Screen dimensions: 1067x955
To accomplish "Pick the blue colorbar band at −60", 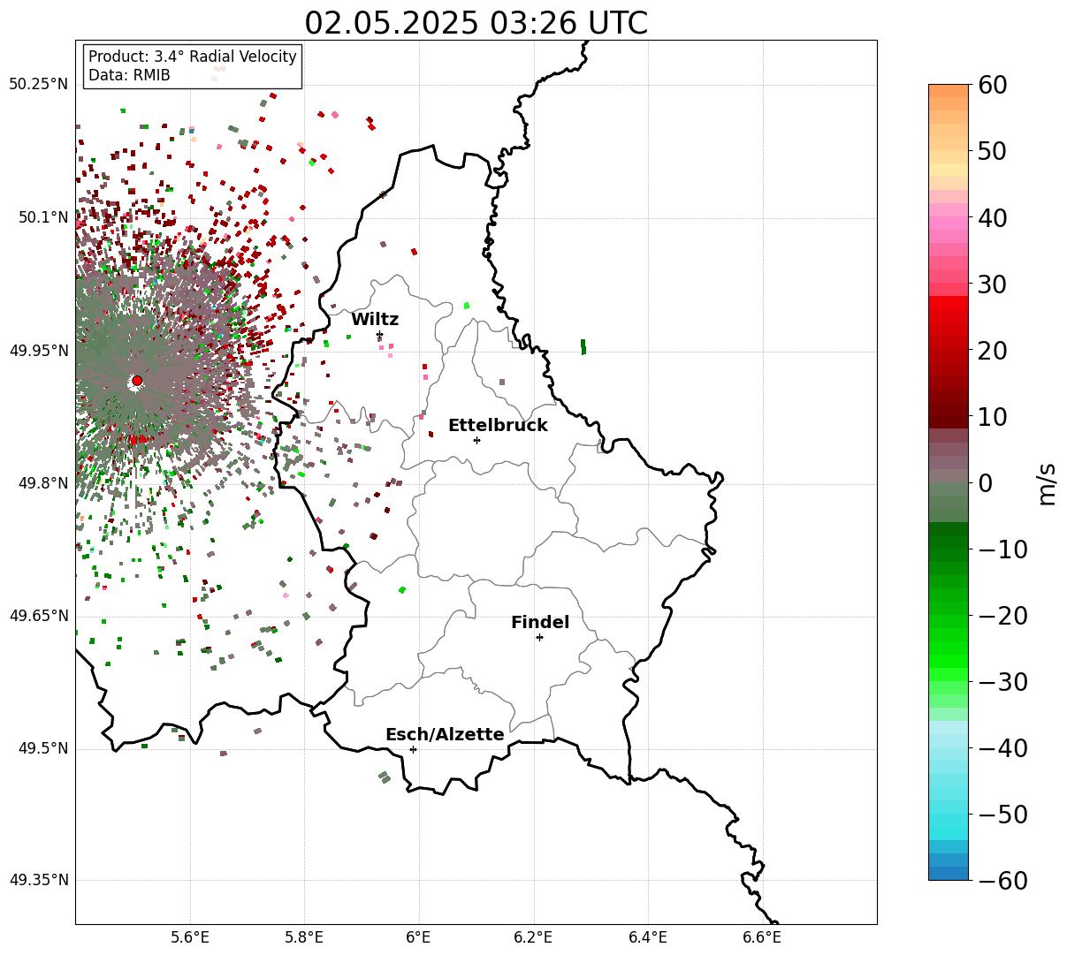I will [x=949, y=873].
